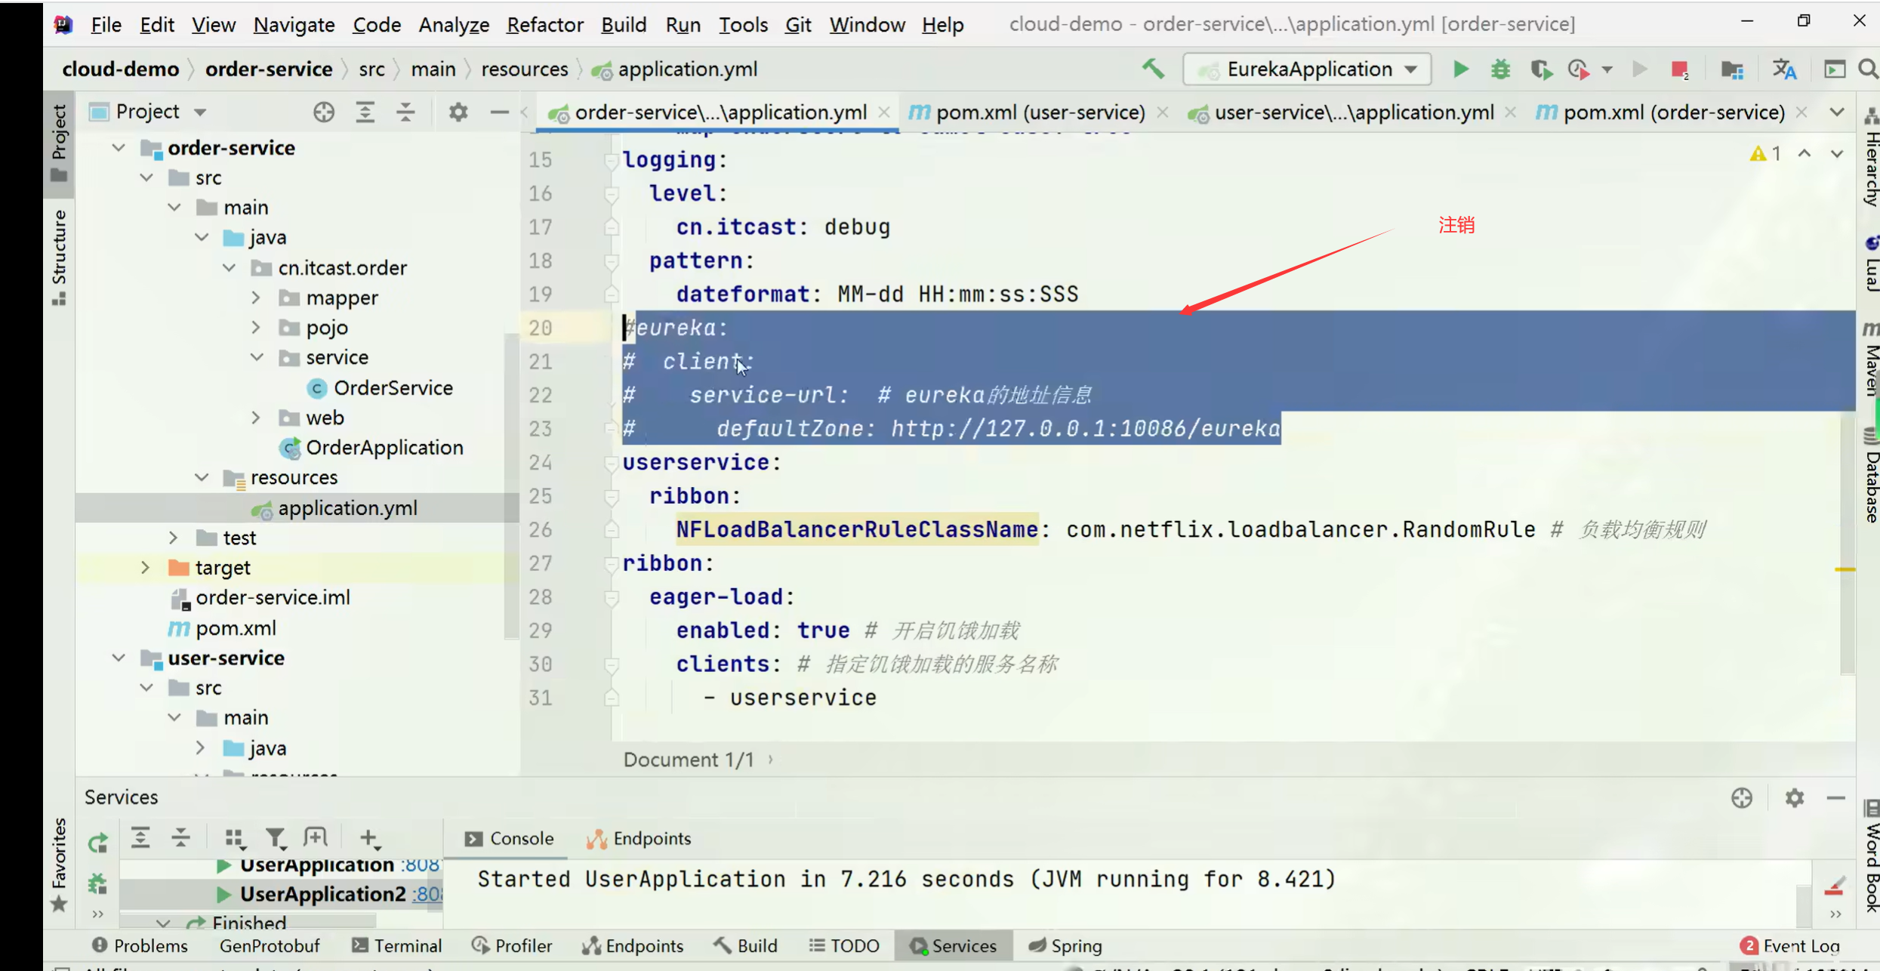The height and width of the screenshot is (971, 1880).
Task: Click the Build project hammer icon
Action: click(1152, 69)
